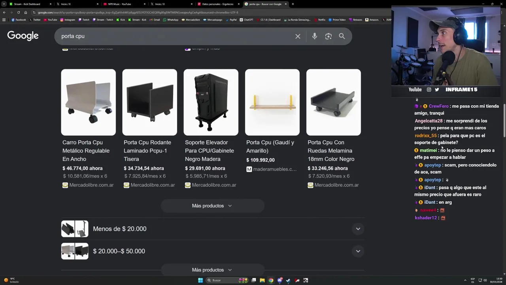
Task: Start voice search with the microphone icon
Action: click(314, 36)
